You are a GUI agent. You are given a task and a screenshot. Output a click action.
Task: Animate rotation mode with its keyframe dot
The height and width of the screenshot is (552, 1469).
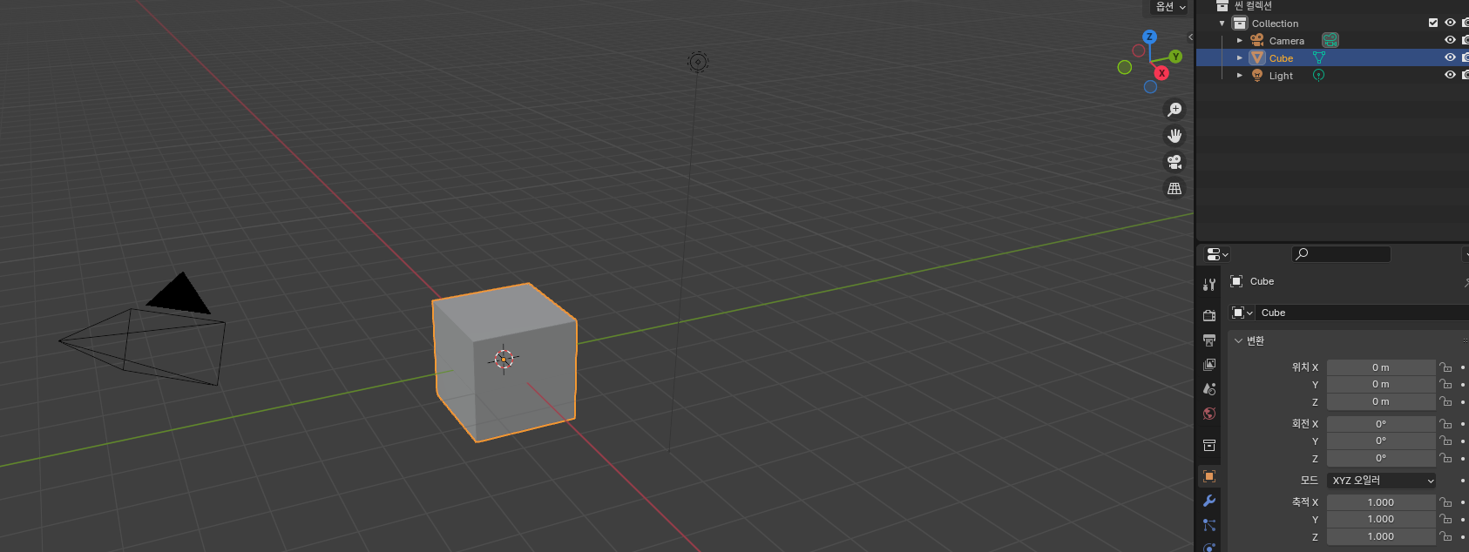pos(1463,481)
